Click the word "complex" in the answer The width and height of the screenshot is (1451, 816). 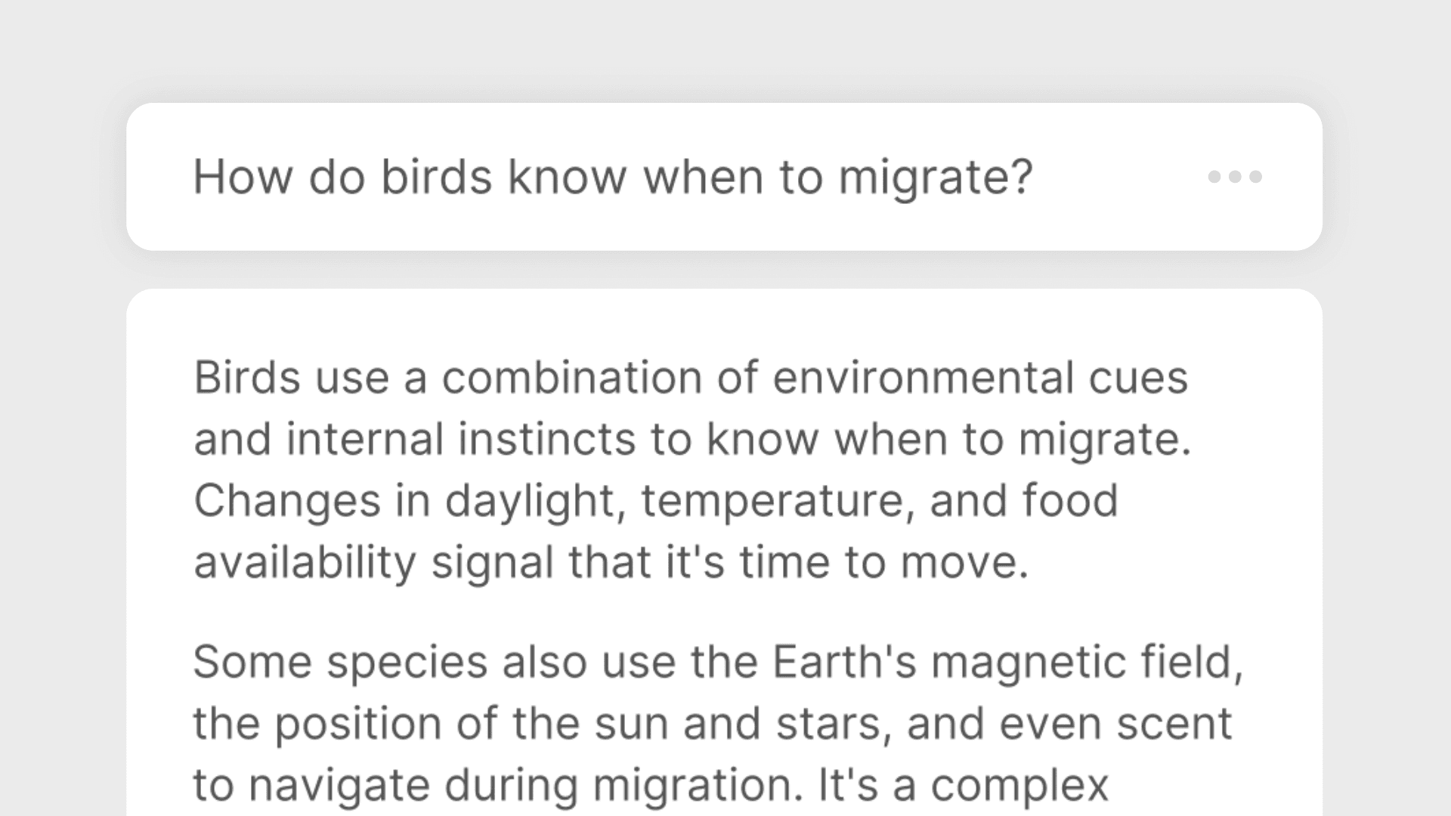(x=1019, y=786)
